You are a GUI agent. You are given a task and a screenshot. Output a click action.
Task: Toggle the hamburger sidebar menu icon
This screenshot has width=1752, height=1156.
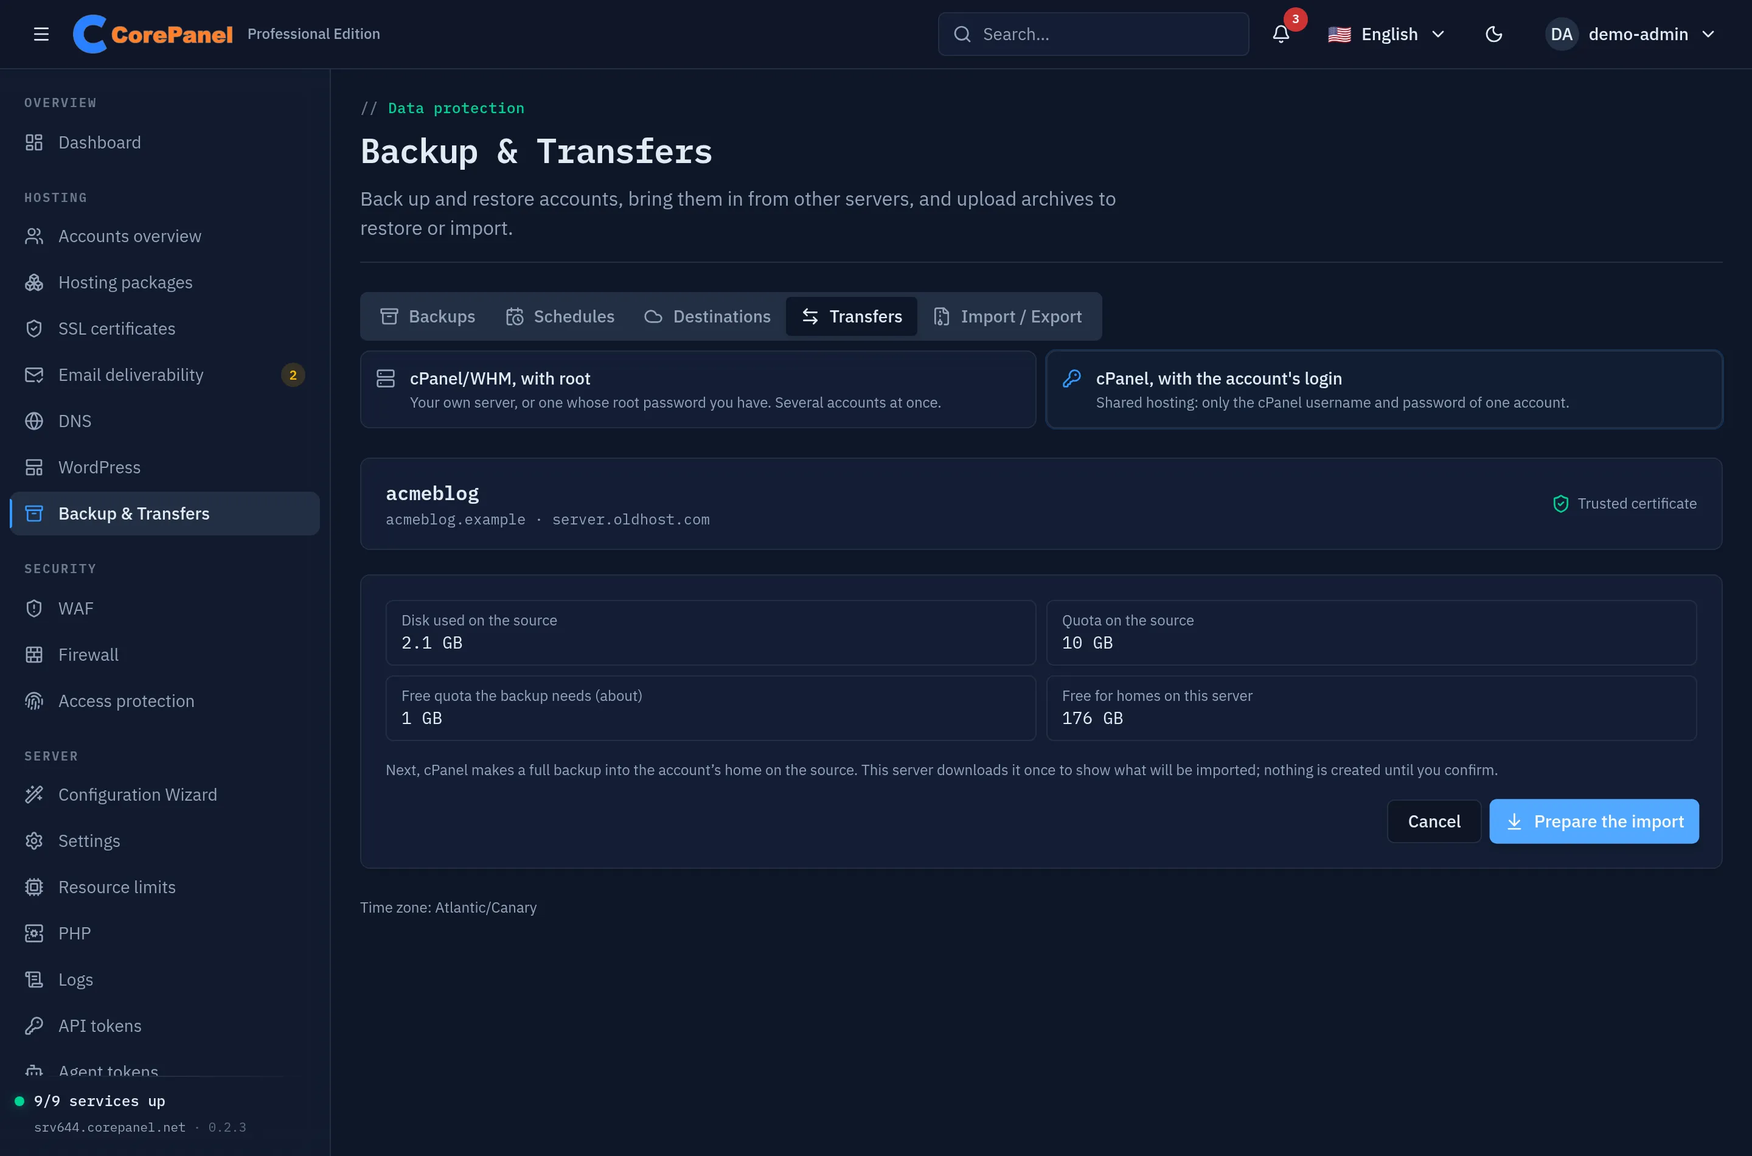(41, 34)
